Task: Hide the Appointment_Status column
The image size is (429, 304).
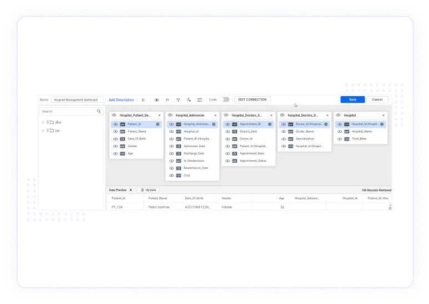Action: [228, 161]
